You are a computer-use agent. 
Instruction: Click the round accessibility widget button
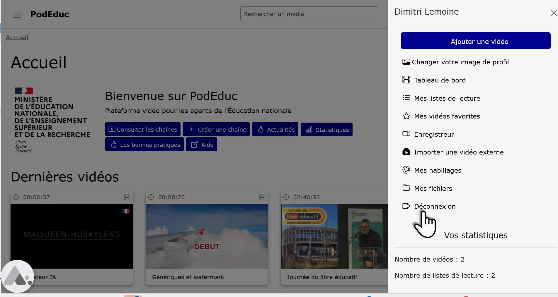[x=17, y=276]
